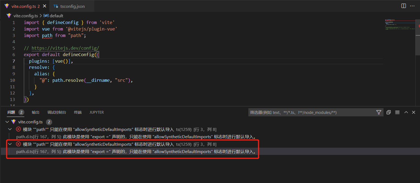Collapse the vite.config.ts group in problems
Image resolution: width=420 pixels, height=183 pixels.
(x=7, y=122)
